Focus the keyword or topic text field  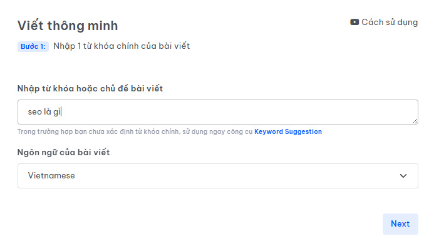click(217, 112)
